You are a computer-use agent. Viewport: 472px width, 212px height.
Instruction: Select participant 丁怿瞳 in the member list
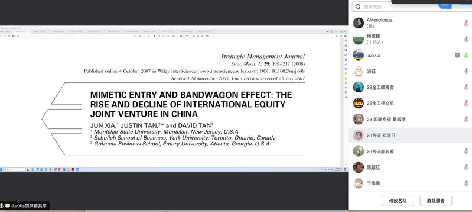tap(410, 183)
